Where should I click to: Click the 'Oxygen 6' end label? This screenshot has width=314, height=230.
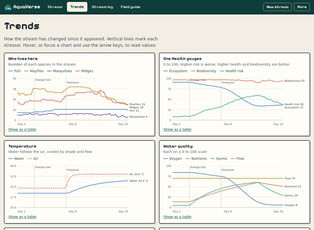[x=291, y=205]
